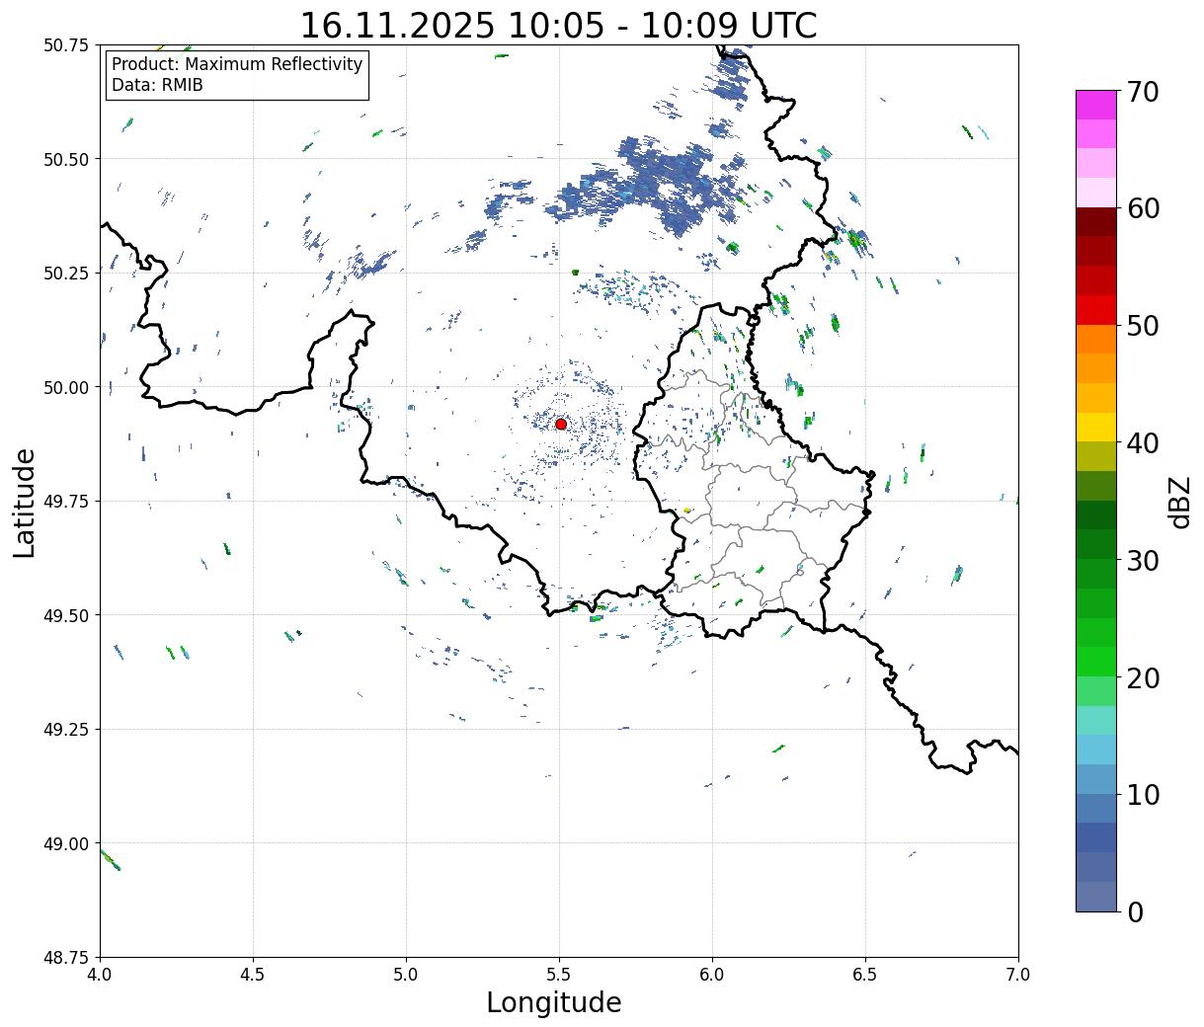Click the colorbar tick label 60

[1143, 208]
